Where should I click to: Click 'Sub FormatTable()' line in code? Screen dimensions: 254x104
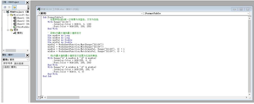(53, 17)
